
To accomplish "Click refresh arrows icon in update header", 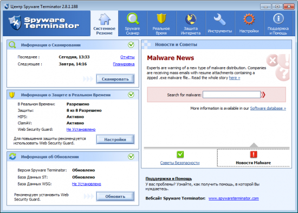I will click(12, 156).
